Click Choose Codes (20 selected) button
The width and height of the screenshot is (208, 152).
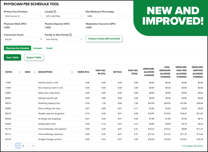104,39
